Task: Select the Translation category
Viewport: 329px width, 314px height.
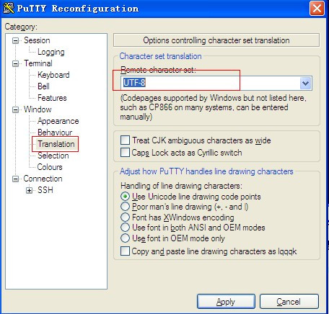Action: point(56,144)
